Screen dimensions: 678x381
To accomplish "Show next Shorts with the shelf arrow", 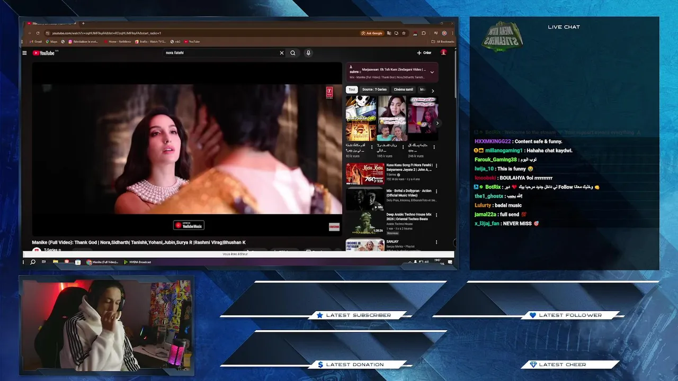I will [438, 123].
